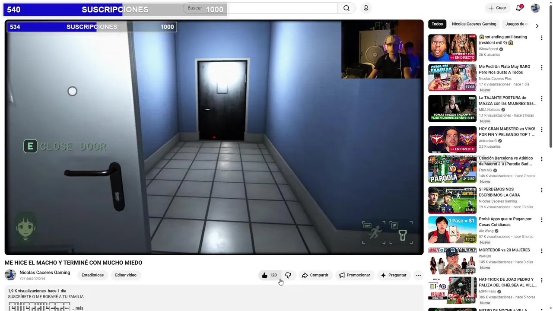The width and height of the screenshot is (553, 311).
Task: Open SI PERDEMOS NOS ESCRIBIMOS thumbnail
Action: tap(452, 200)
